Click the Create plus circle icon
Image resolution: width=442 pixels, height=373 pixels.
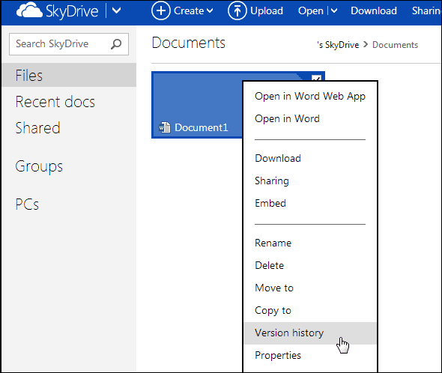tap(160, 11)
